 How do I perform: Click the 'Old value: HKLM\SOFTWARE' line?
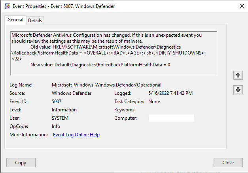coord(106,47)
